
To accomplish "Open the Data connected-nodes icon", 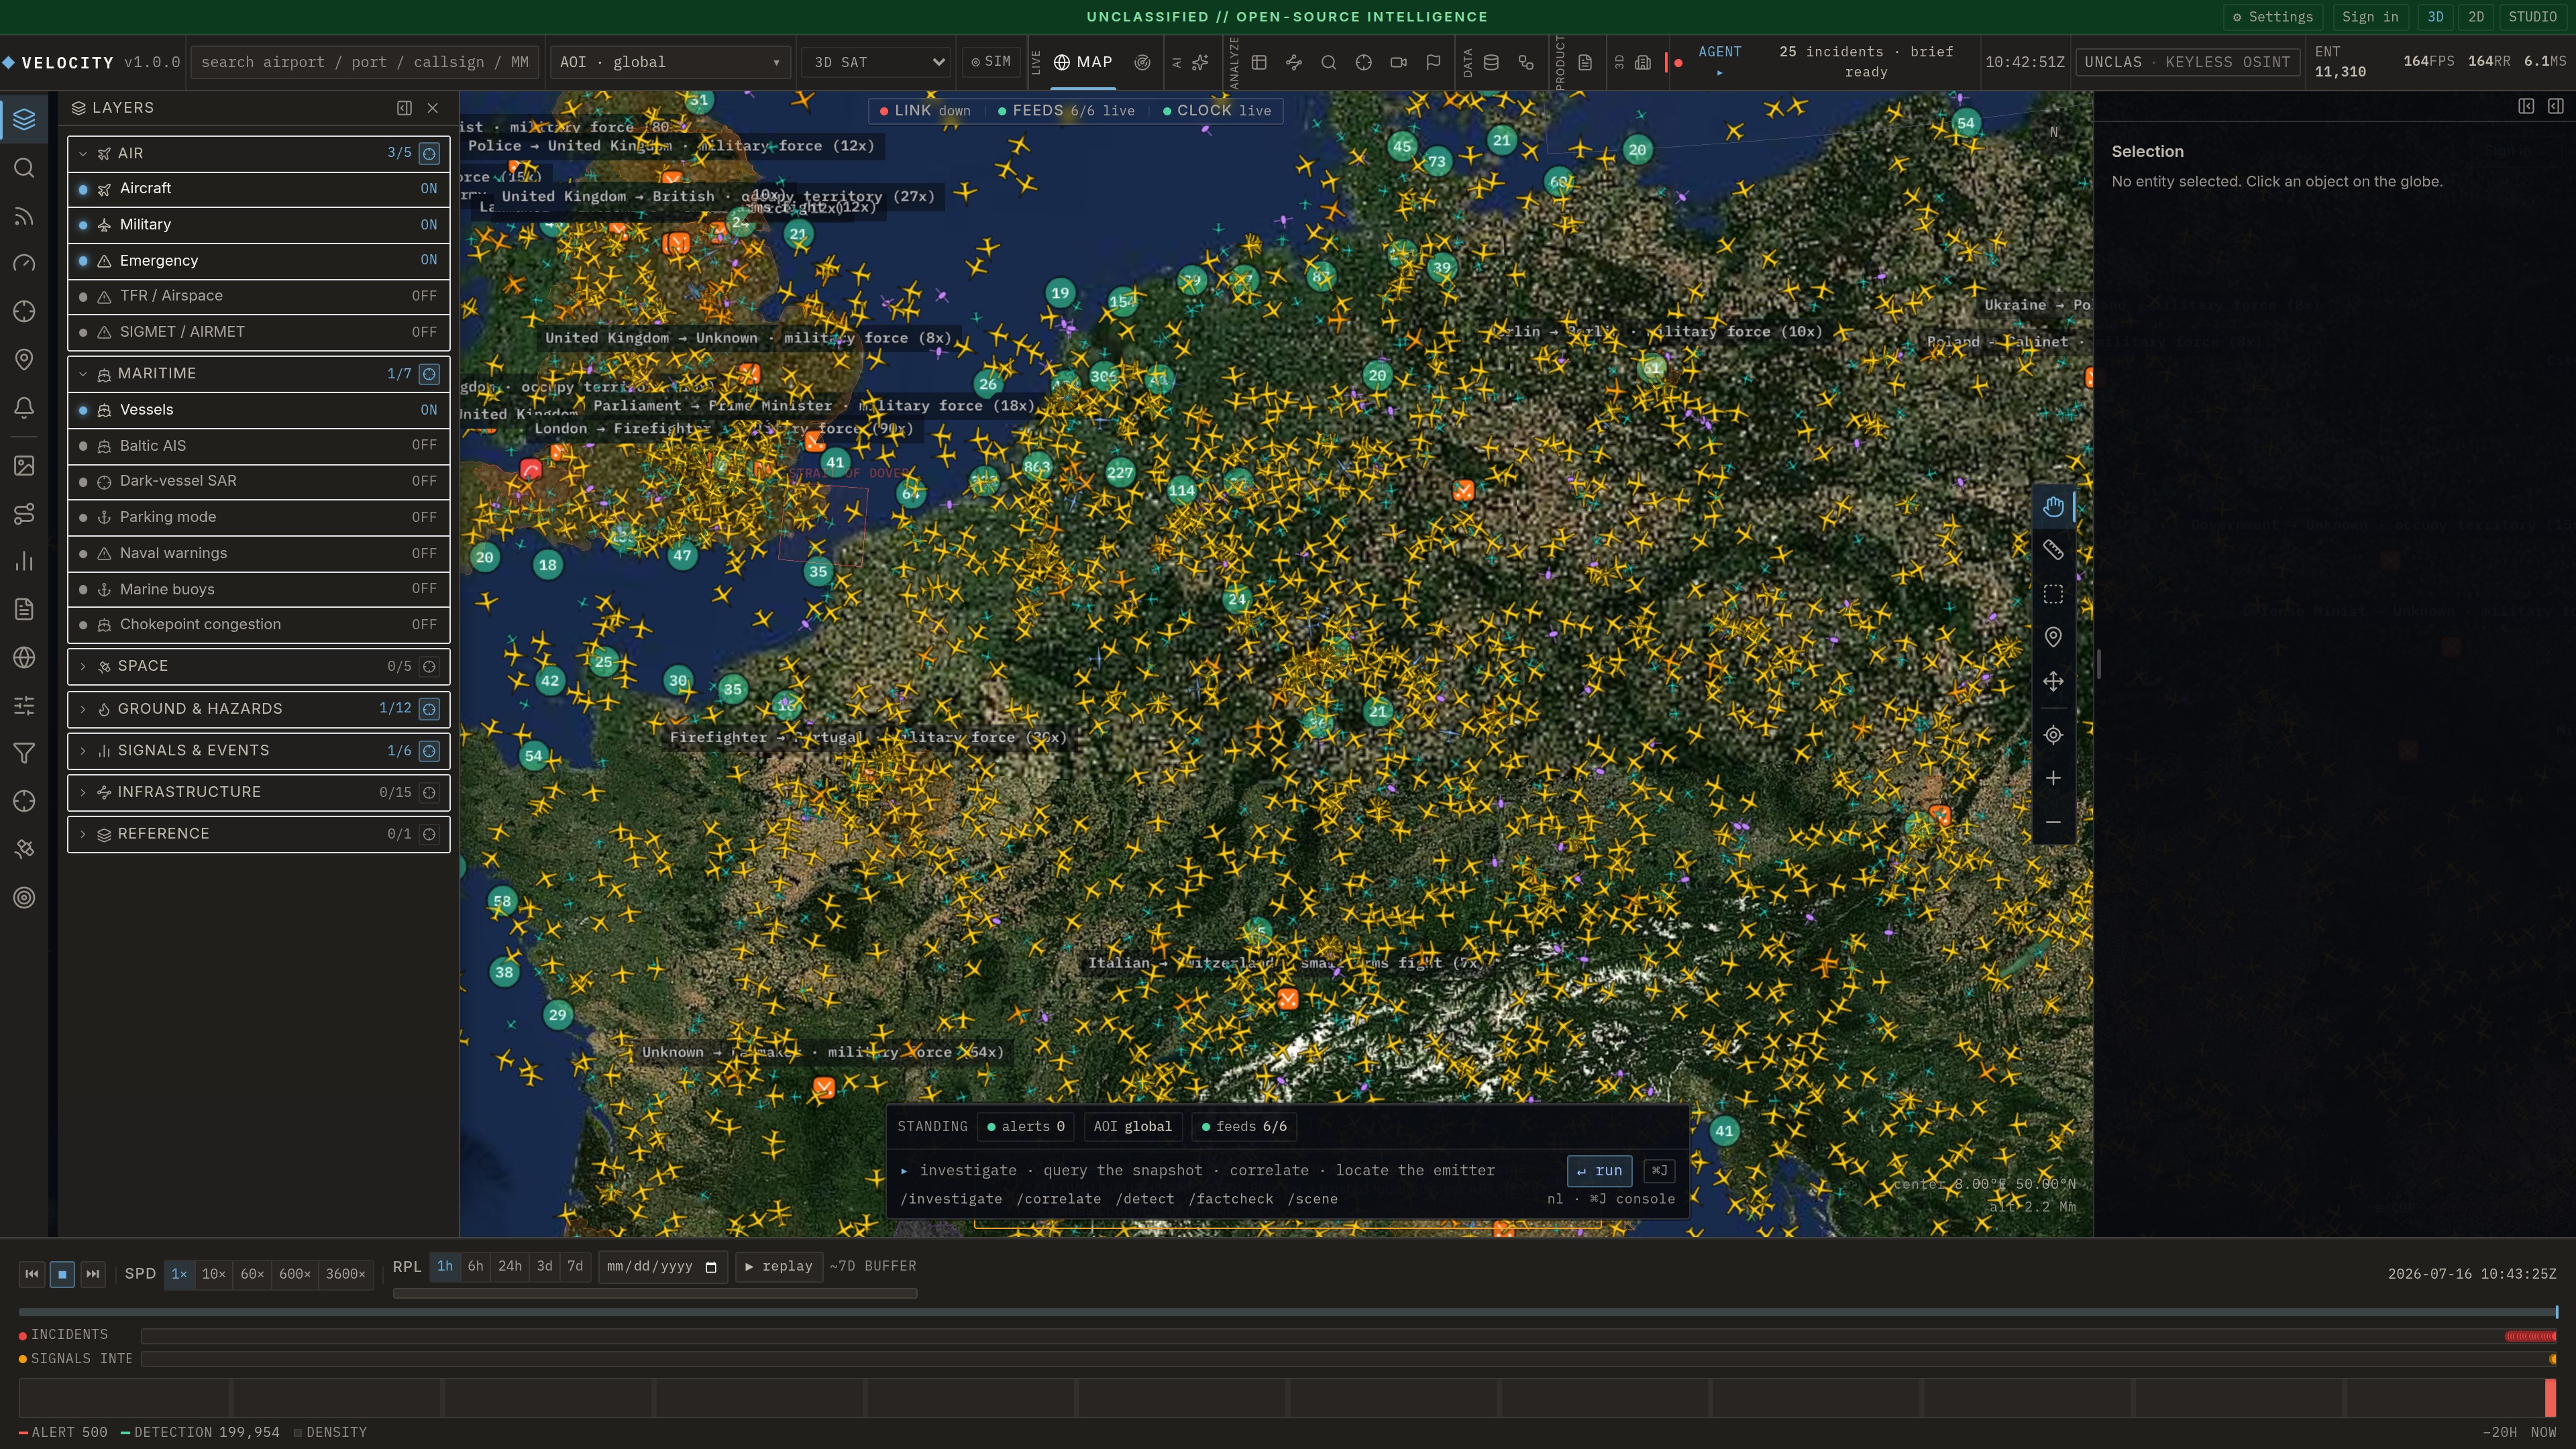I will click(x=1526, y=62).
